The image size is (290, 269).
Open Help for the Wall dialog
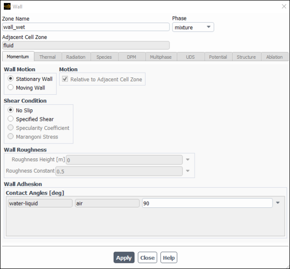[x=169, y=257]
